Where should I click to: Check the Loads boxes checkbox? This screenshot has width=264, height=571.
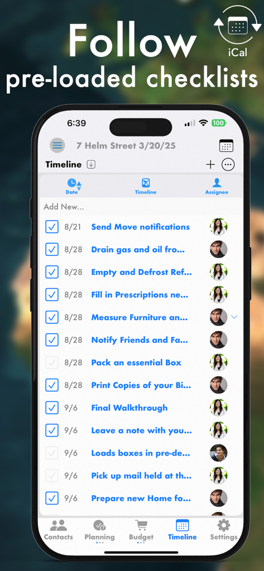pyautogui.click(x=52, y=453)
